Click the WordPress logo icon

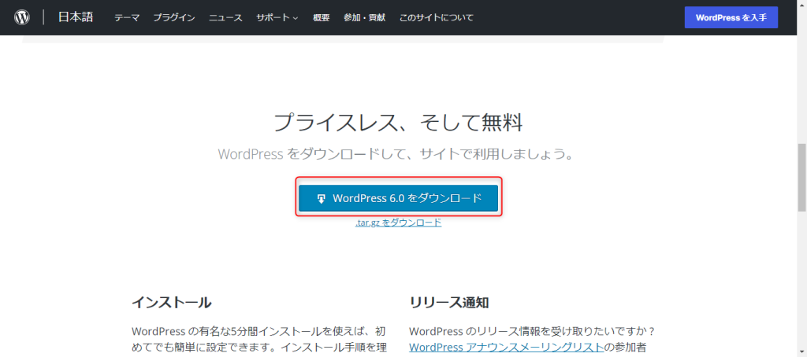21,17
